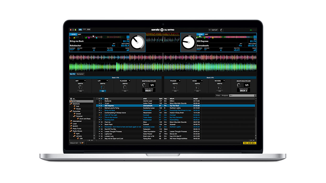Click the library search field
Image resolution: width=326 pixels, height=183 pixels.
(x=243, y=95)
